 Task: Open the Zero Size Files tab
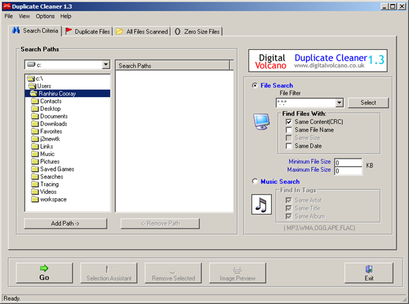click(197, 31)
